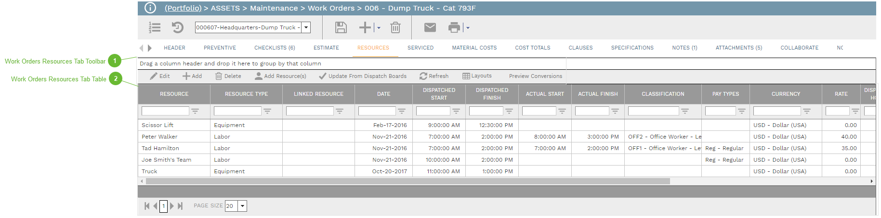This screenshot has width=881, height=218.
Task: Open the work order selector dropdown
Action: tap(306, 27)
